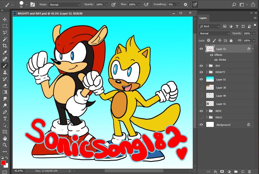
Task: Select the Crop tool
Action: pyautogui.click(x=5, y=46)
